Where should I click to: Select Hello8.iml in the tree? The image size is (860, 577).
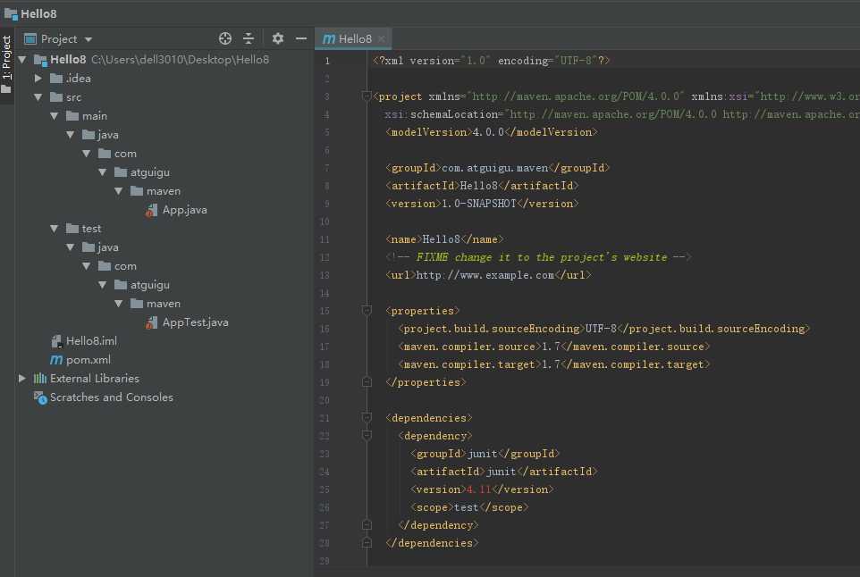pyautogui.click(x=91, y=341)
